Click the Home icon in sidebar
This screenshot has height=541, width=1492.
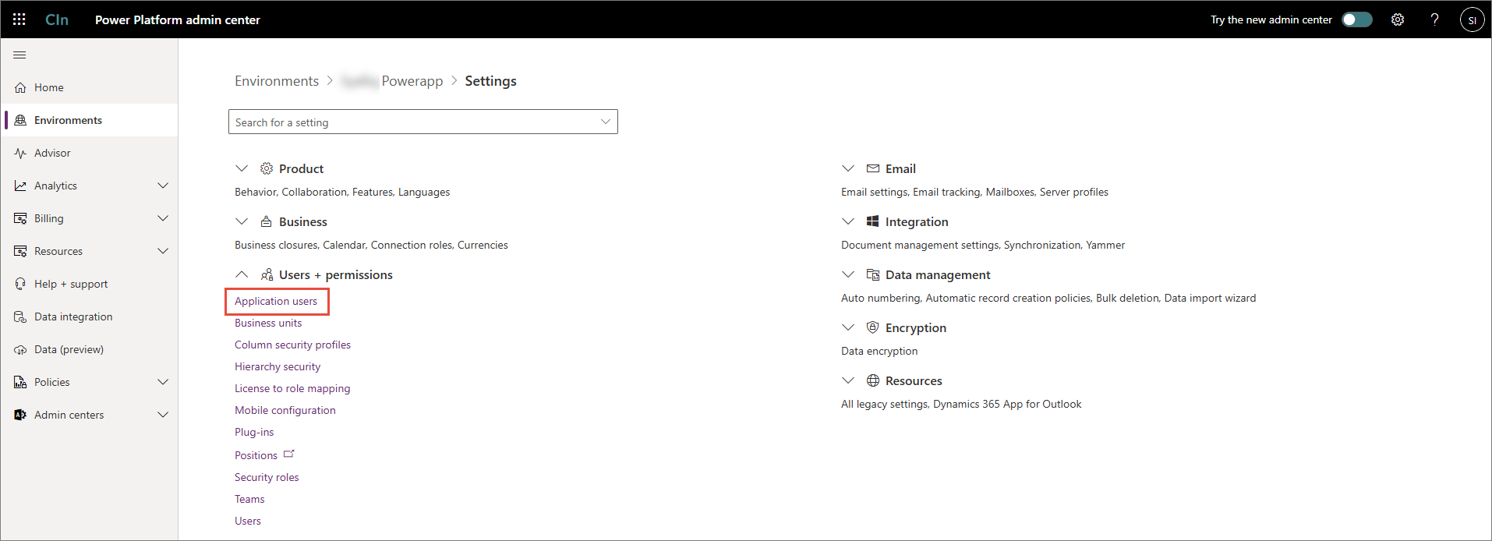[x=20, y=87]
